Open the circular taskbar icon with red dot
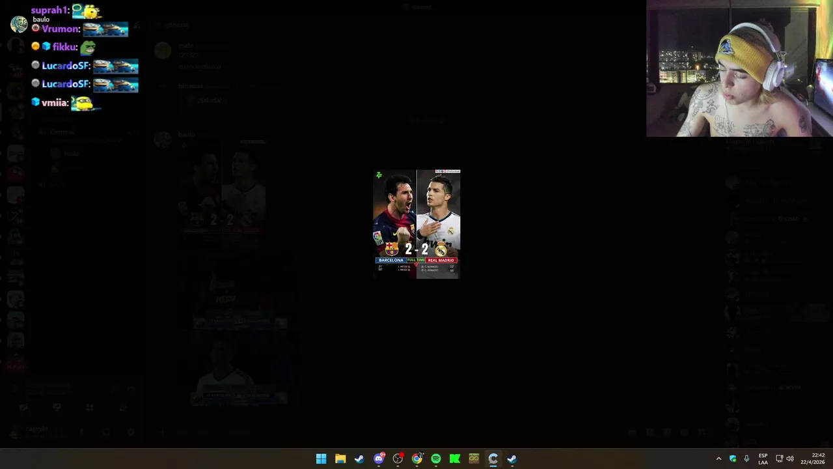The height and width of the screenshot is (469, 833). coord(398,459)
